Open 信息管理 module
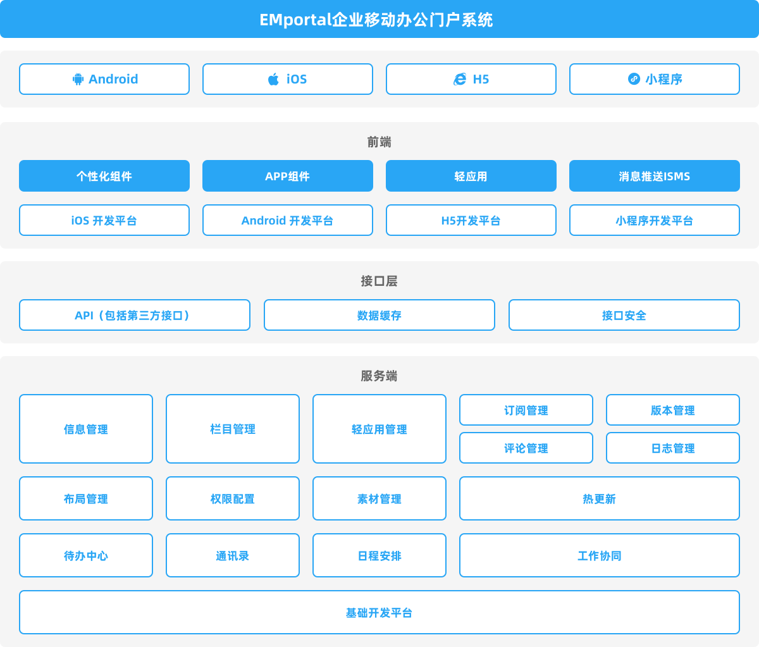Viewport: 759px width, 647px height. [x=86, y=429]
